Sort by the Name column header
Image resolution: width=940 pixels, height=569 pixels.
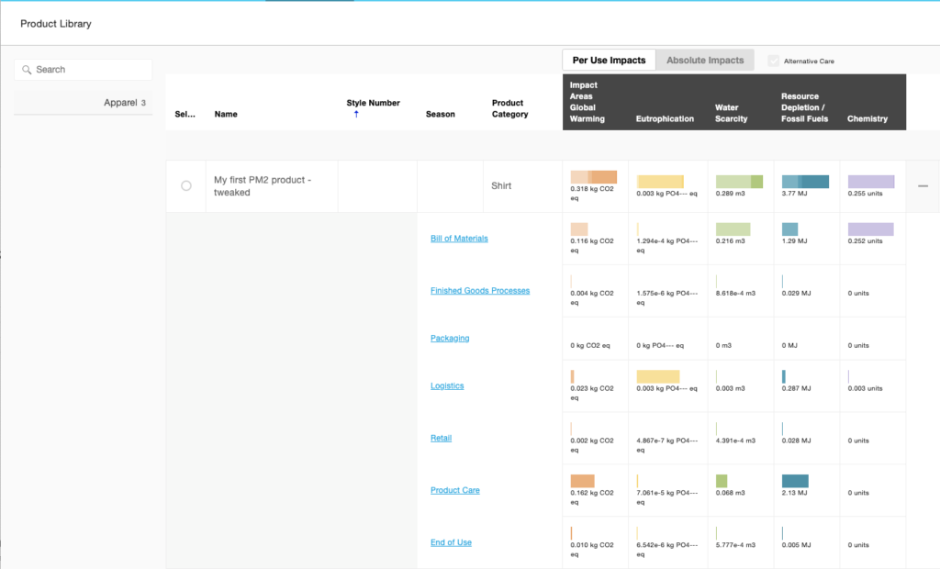click(x=226, y=114)
